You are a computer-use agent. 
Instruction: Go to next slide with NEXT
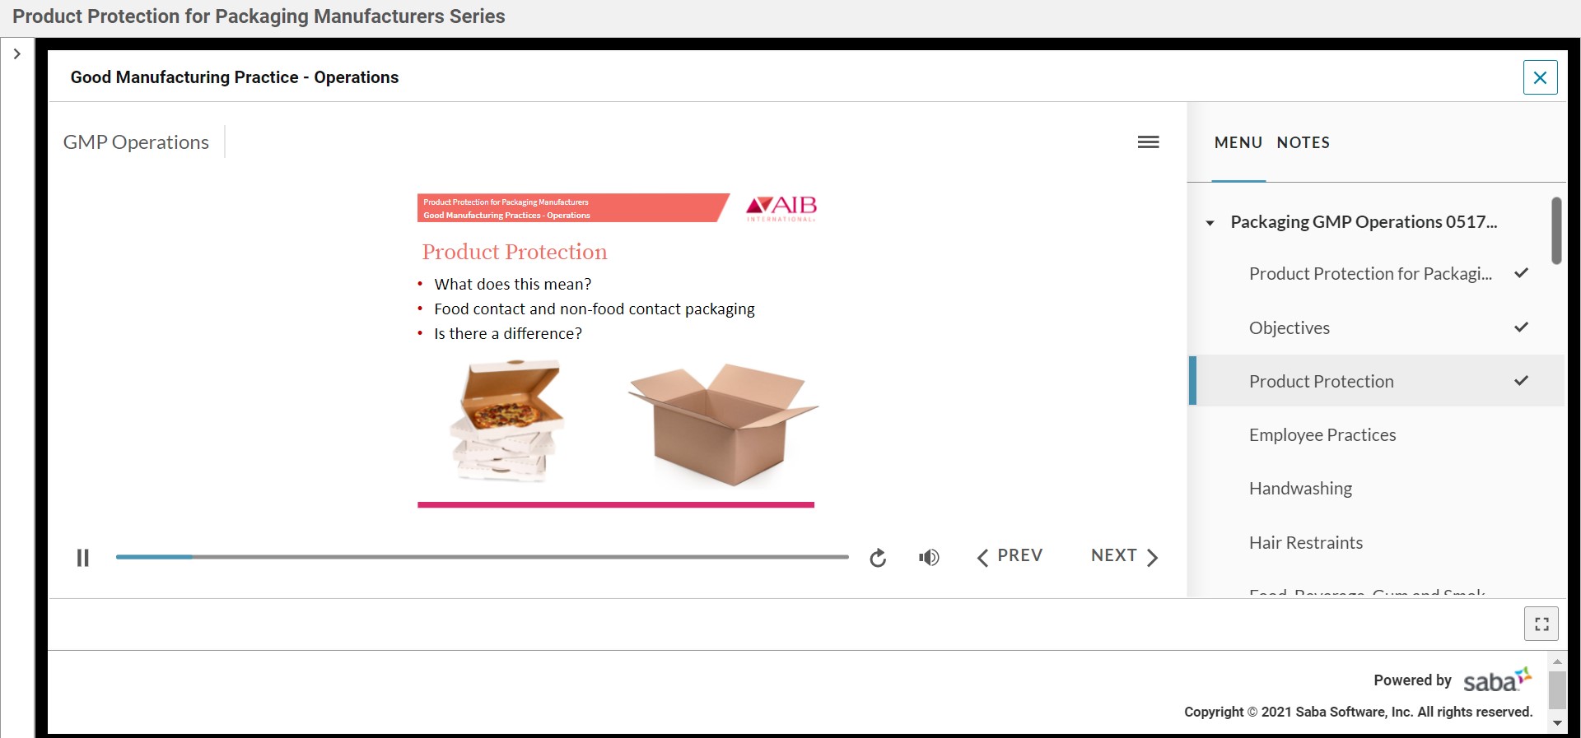click(1124, 556)
